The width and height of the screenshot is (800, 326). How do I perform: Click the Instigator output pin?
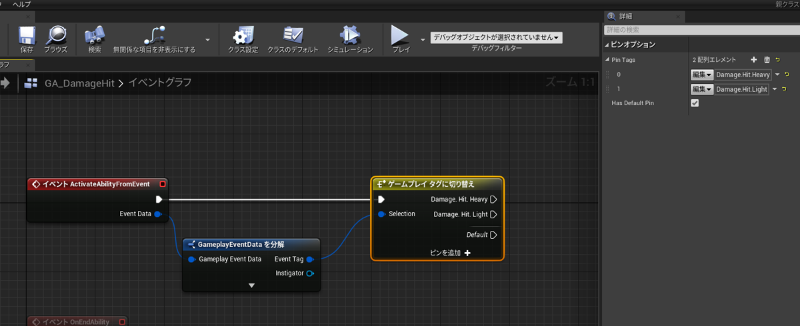click(x=311, y=273)
